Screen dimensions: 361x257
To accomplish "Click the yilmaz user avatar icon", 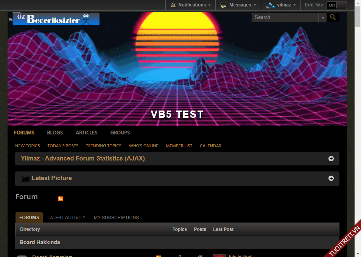I will pyautogui.click(x=270, y=5).
